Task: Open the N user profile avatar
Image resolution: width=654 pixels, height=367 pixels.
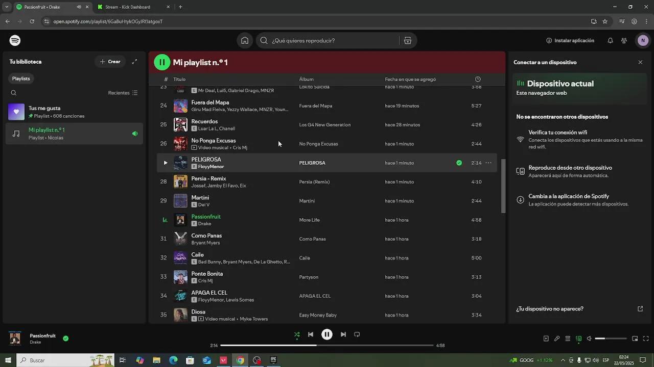Action: (x=643, y=41)
